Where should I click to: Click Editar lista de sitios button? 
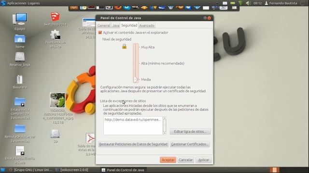tap(190, 131)
